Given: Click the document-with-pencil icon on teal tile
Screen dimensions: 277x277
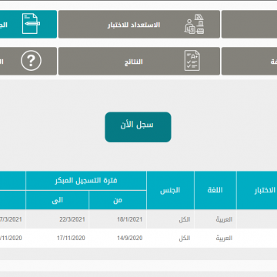Looking at the screenshot, I should (x=31, y=24).
